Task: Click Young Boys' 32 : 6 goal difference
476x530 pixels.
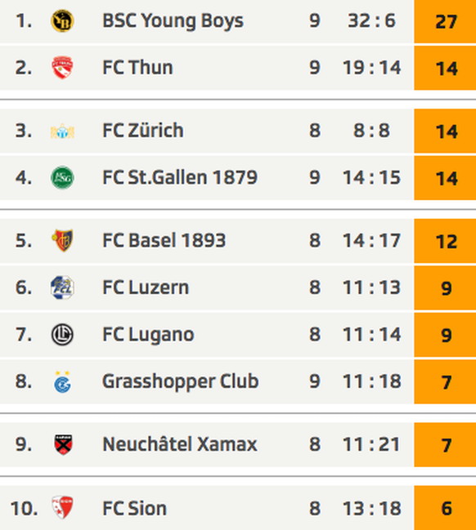Action: (372, 21)
